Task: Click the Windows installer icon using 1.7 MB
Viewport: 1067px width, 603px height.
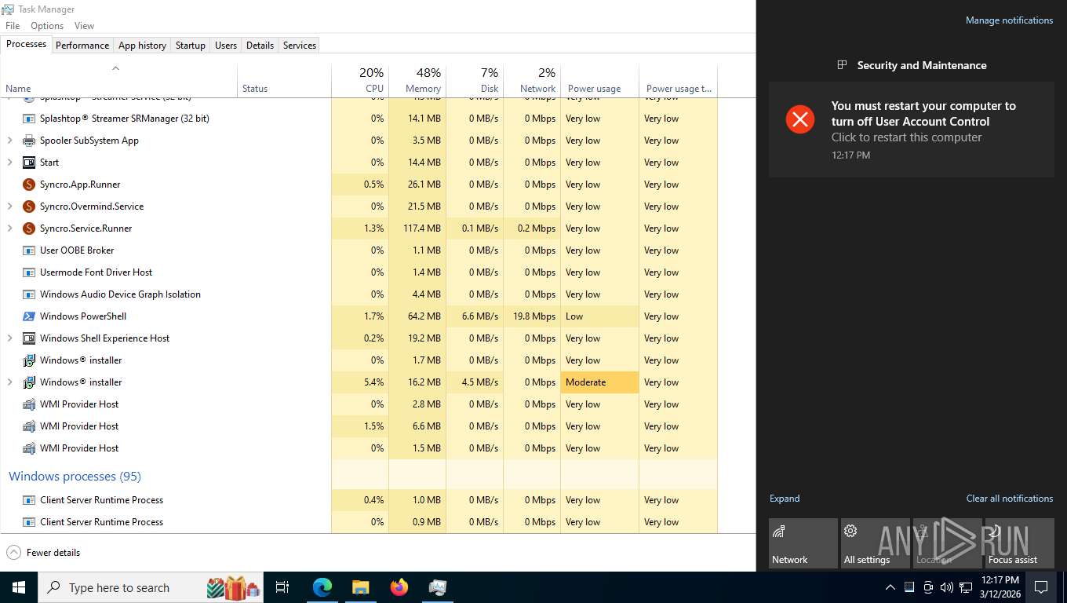Action: (29, 360)
